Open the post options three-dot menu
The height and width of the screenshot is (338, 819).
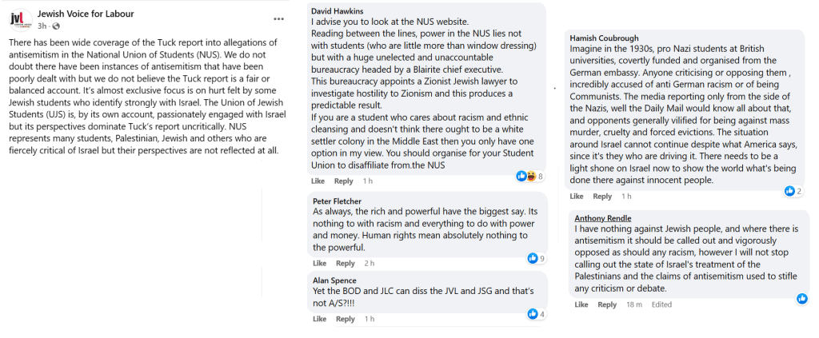[278, 18]
